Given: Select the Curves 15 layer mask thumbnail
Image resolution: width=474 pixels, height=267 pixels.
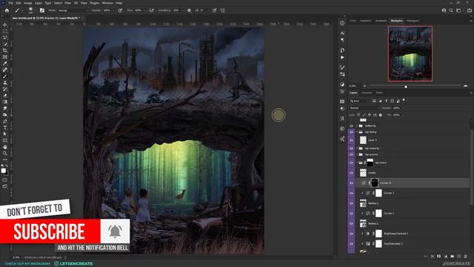Looking at the screenshot, I should (375, 183).
